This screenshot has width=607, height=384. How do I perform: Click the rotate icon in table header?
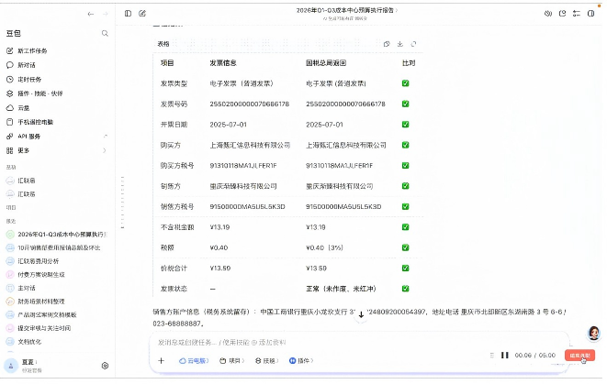tap(414, 44)
